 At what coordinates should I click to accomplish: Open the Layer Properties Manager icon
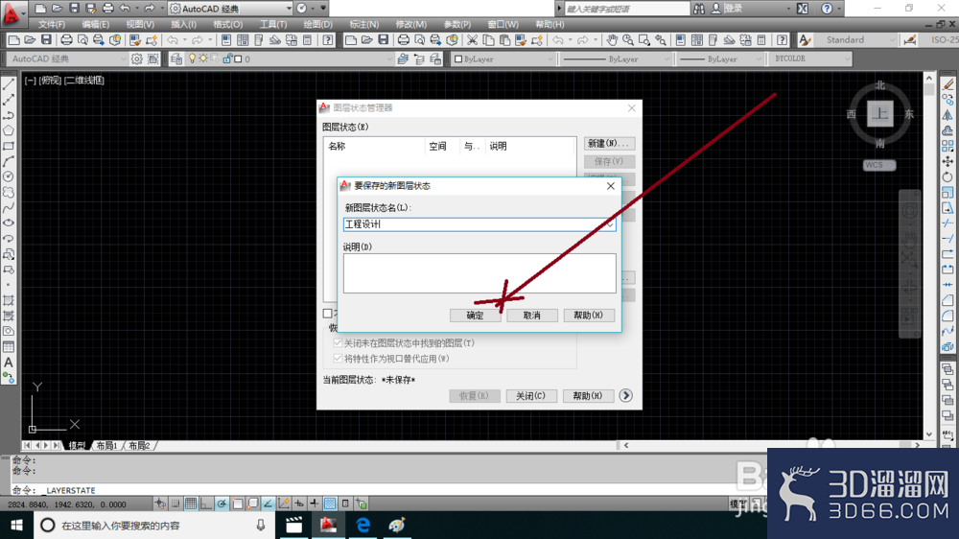(x=176, y=59)
